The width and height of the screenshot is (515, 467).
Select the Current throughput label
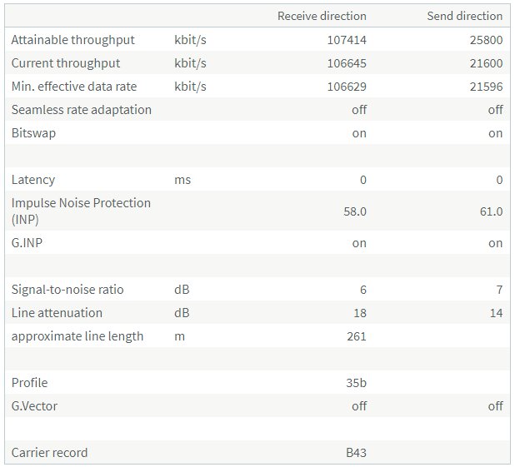tap(66, 63)
